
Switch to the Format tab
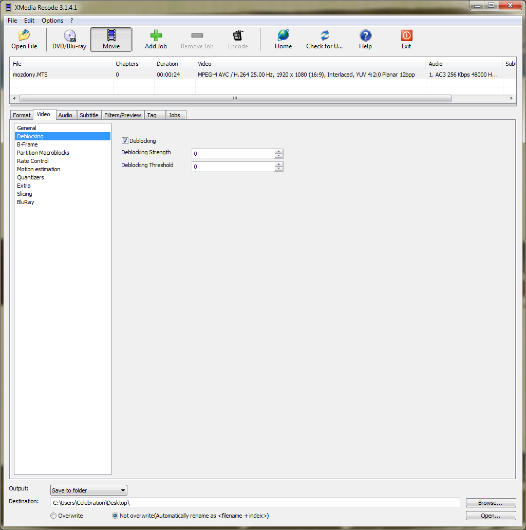(x=22, y=115)
